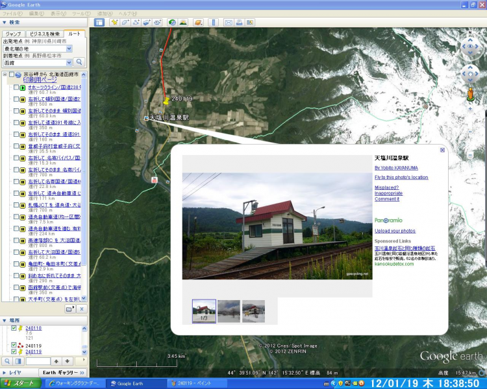Open the ファイル(F) menu
487x389 pixels.
pos(12,14)
